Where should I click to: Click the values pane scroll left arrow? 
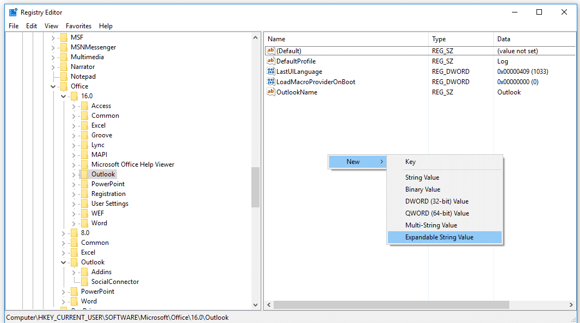(269, 305)
